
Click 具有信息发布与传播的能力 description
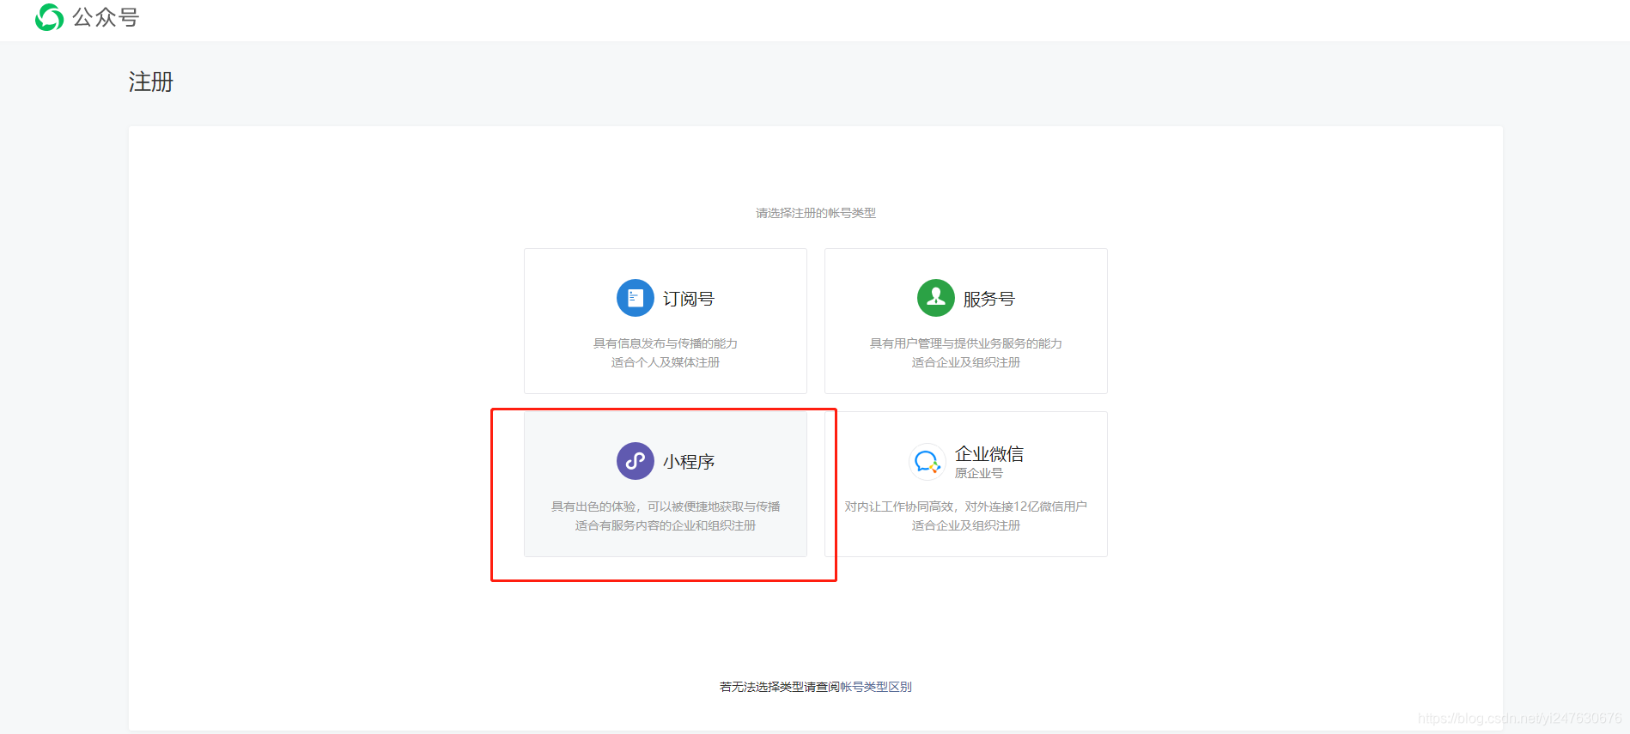[x=666, y=343]
